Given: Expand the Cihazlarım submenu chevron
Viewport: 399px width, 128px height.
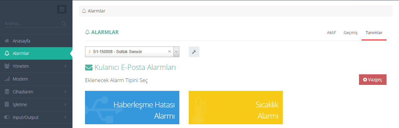Looking at the screenshot, I should click(x=65, y=92).
